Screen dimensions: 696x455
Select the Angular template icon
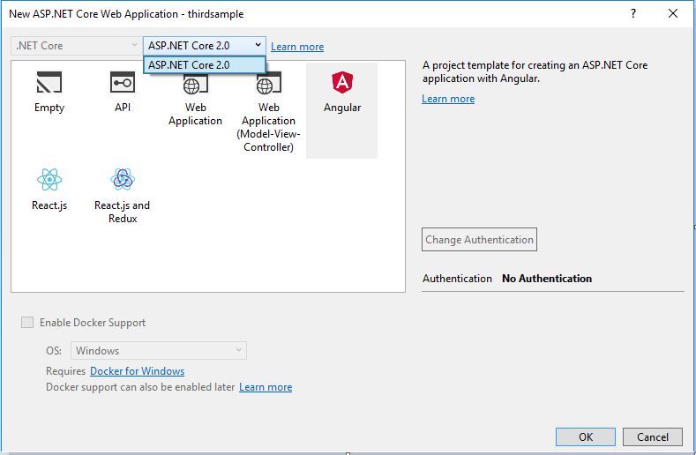pos(342,83)
